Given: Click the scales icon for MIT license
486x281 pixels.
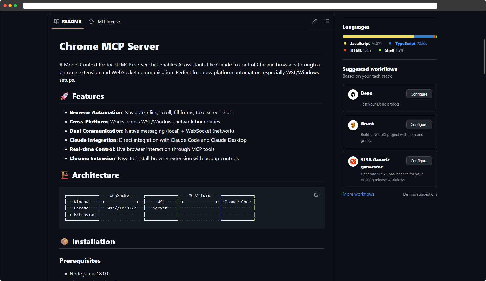Looking at the screenshot, I should point(91,21).
